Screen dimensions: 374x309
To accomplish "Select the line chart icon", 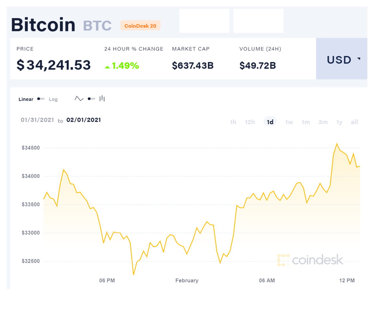I will (79, 98).
